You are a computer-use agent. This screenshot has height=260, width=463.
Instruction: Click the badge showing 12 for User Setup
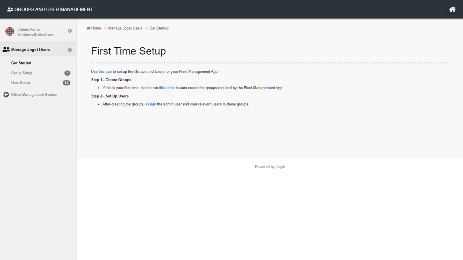click(67, 83)
